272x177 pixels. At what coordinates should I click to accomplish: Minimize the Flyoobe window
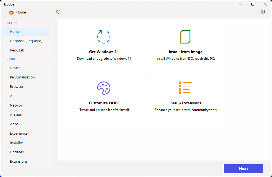click(240, 4)
